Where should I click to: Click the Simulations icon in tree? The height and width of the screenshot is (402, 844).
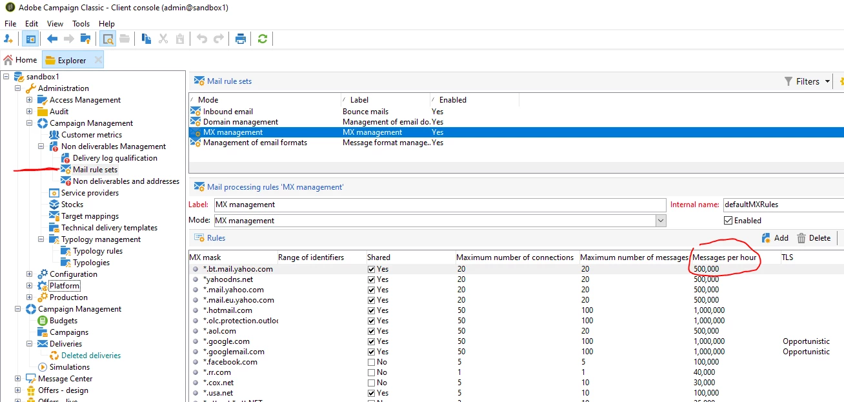[43, 367]
